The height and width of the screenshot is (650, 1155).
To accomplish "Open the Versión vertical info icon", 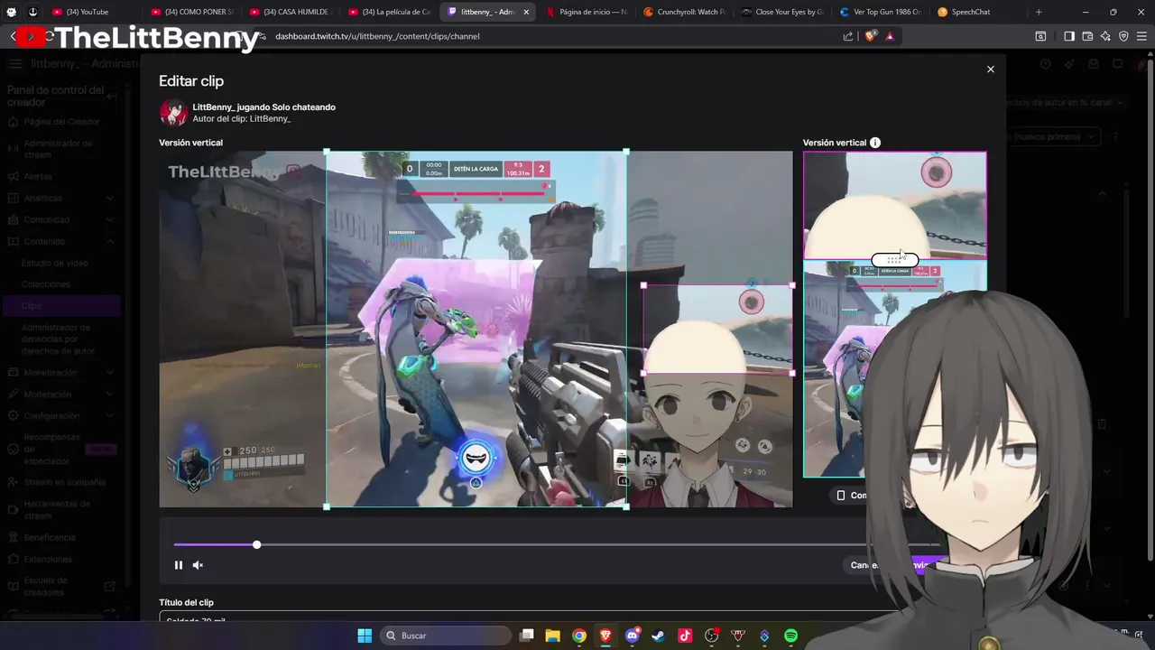I will coord(874,143).
